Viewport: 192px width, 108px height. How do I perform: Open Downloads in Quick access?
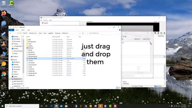(x=17, y=39)
